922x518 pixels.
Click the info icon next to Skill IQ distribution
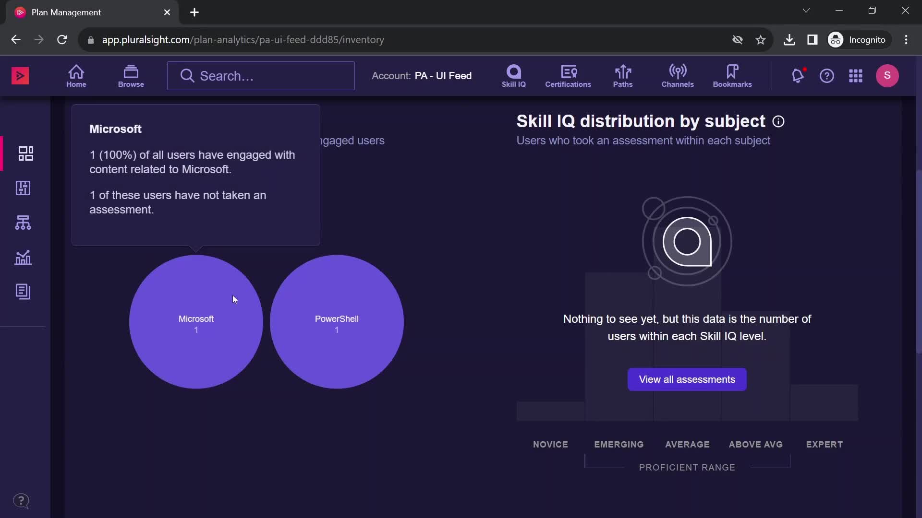point(778,121)
